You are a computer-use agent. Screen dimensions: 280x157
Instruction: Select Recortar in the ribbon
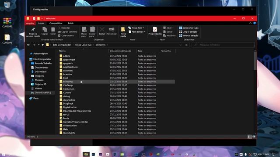tap(64, 28)
